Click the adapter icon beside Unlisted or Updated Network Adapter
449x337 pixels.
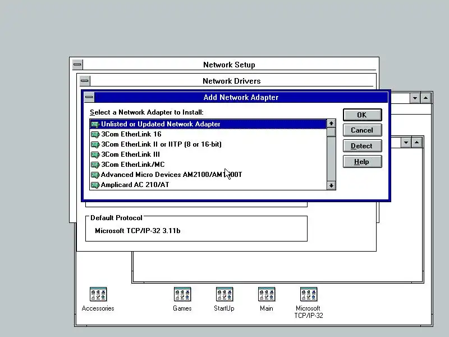95,124
